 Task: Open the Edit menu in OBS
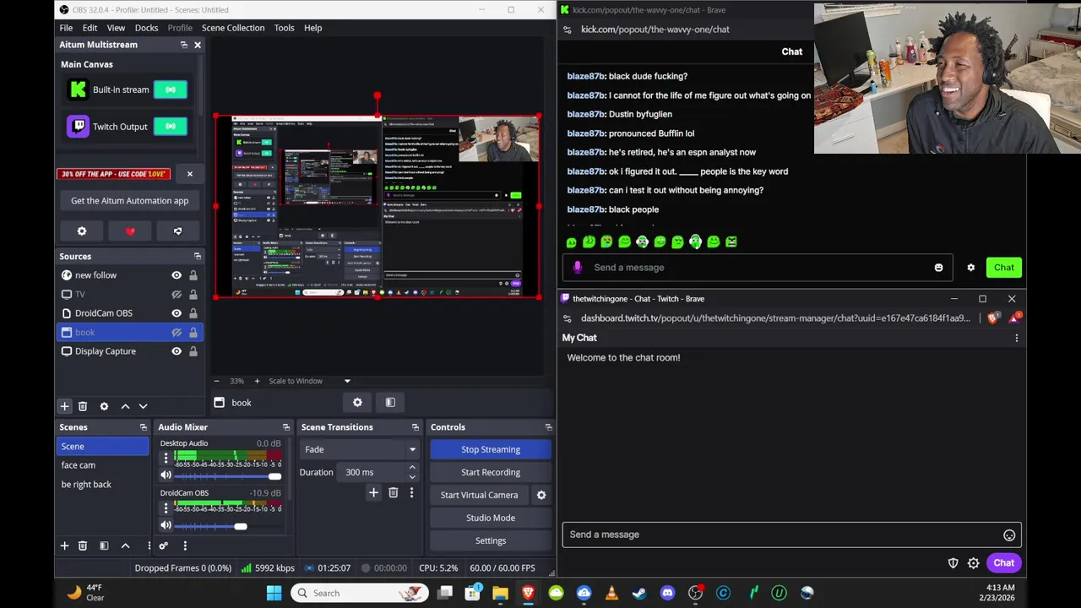click(90, 28)
